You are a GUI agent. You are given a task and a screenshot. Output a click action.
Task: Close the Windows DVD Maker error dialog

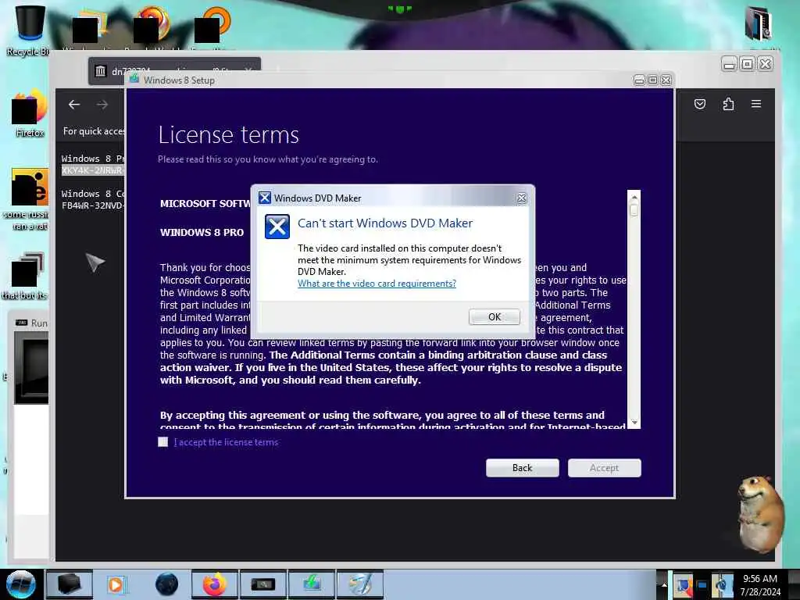pos(521,198)
